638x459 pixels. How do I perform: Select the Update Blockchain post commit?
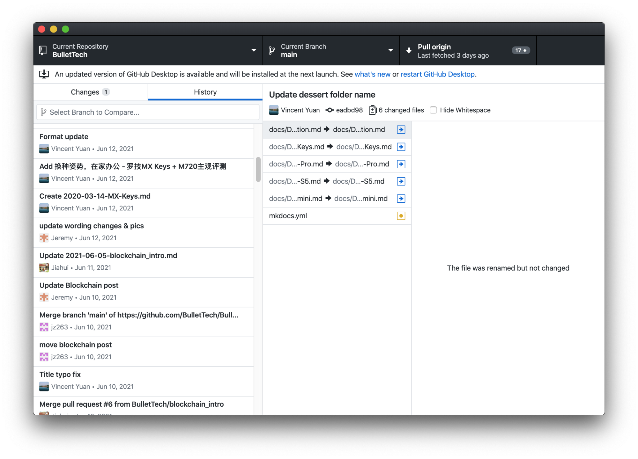coord(144,292)
